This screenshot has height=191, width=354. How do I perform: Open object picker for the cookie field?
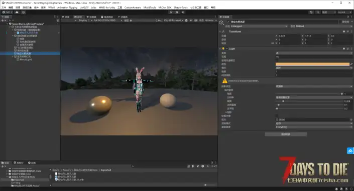(351, 119)
